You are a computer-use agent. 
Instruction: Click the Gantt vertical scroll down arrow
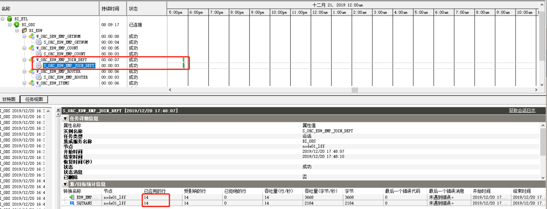coord(542,85)
